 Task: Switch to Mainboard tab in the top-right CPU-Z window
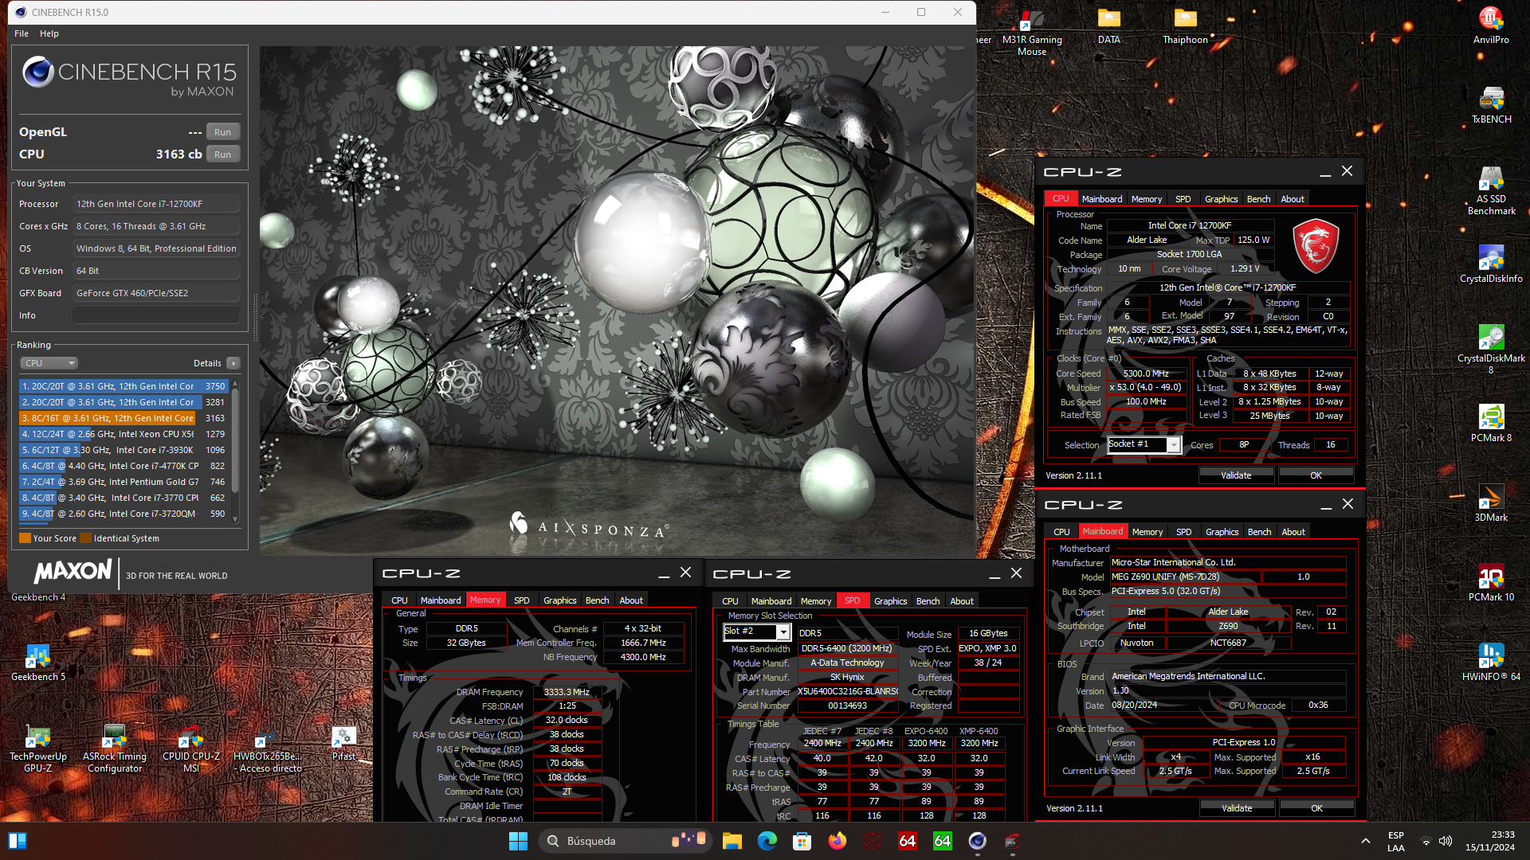(x=1102, y=199)
